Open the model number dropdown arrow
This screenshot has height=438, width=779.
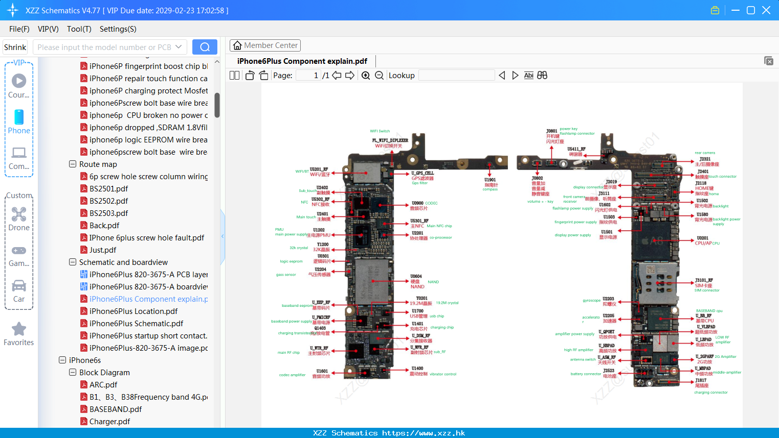coord(179,47)
